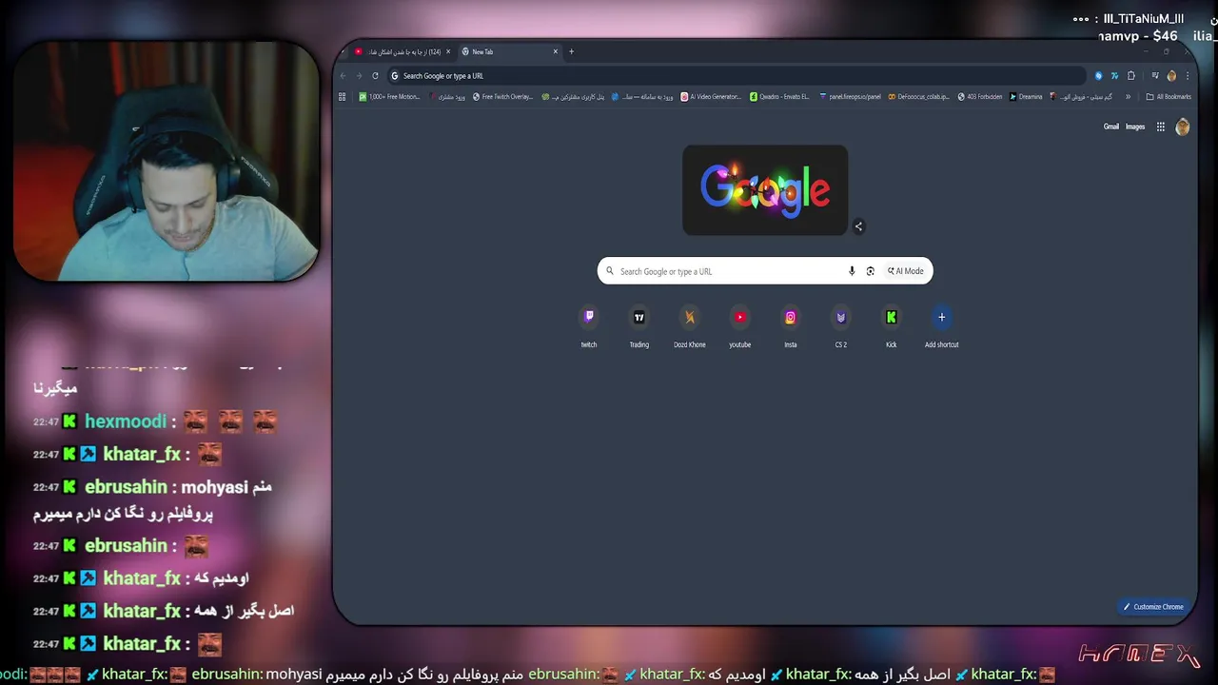Open the Dozd Khone shortcut
The image size is (1218, 685).
[690, 325]
